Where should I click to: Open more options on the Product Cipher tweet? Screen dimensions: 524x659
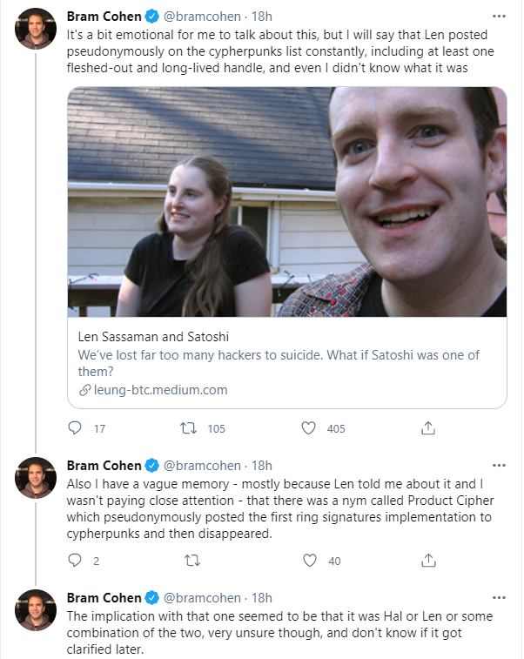coord(498,465)
